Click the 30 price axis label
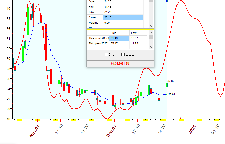This screenshot has height=144, width=225. pos(8,59)
